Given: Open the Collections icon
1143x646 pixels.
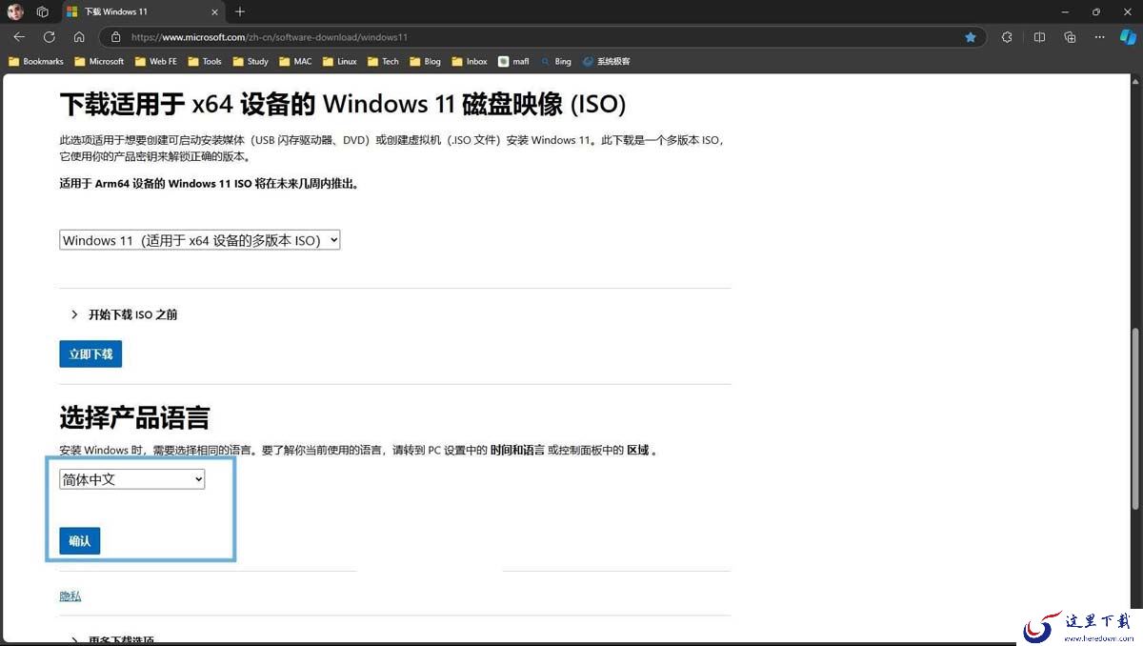Looking at the screenshot, I should (x=1070, y=37).
